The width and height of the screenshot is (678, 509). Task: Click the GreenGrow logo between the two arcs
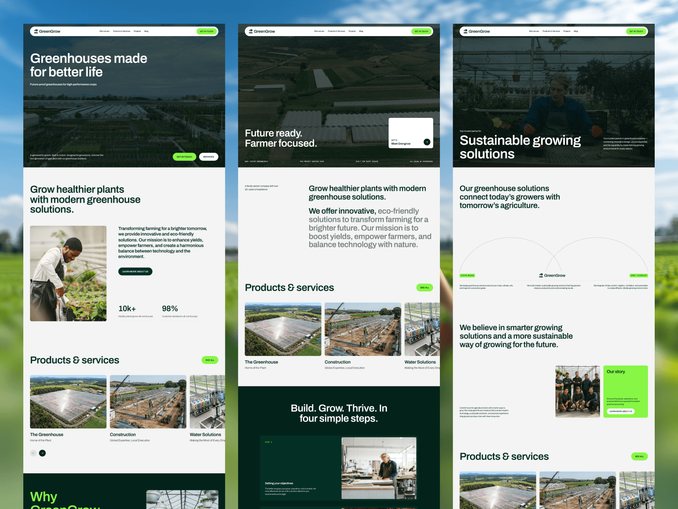point(552,275)
